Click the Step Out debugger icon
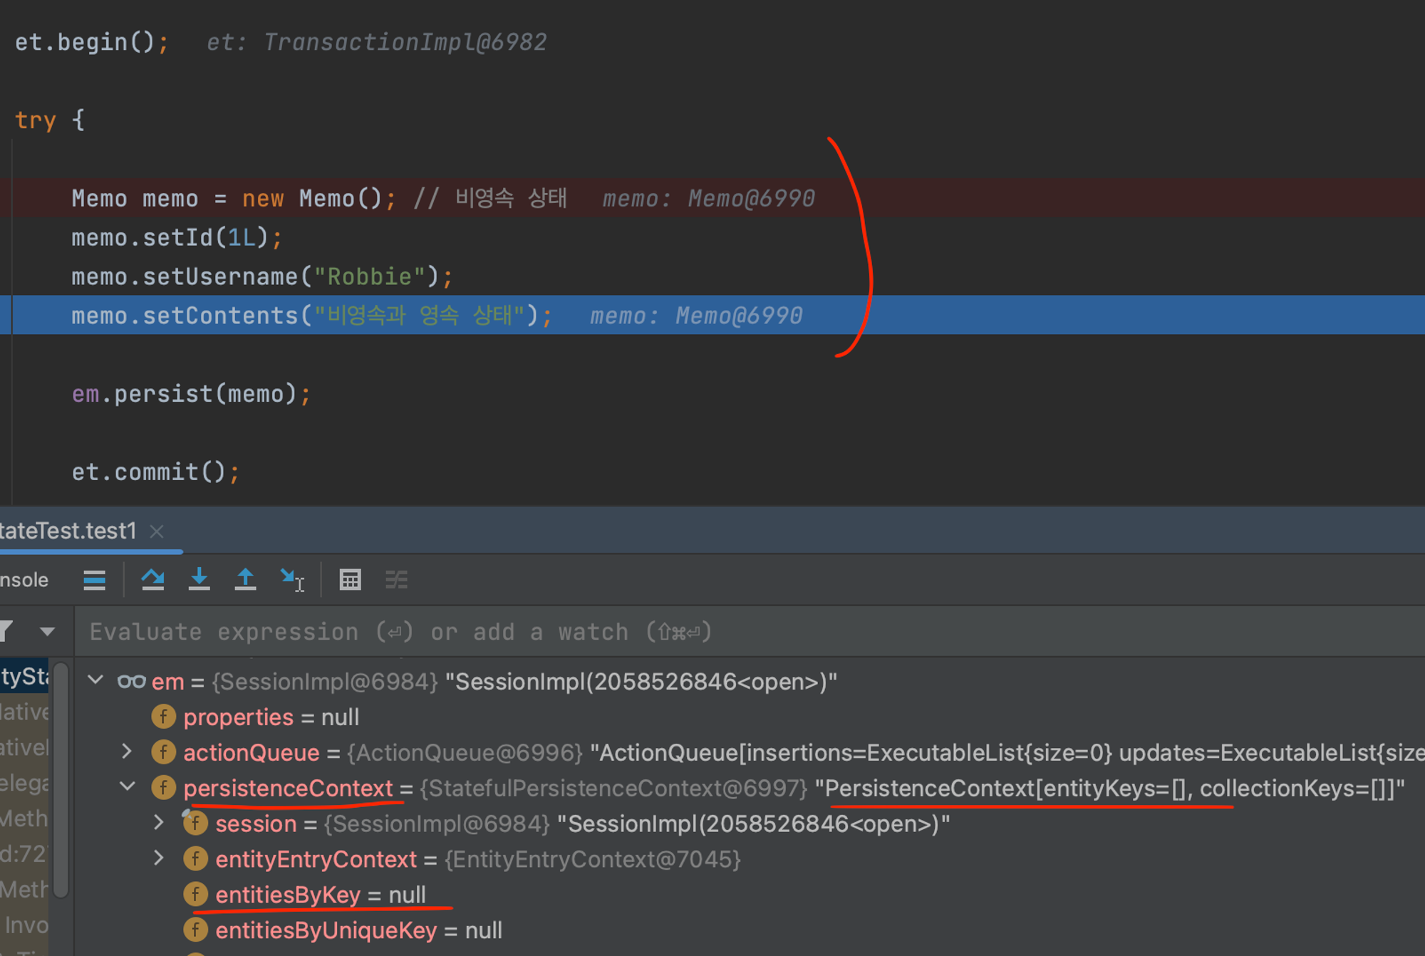This screenshot has width=1425, height=956. (x=245, y=580)
